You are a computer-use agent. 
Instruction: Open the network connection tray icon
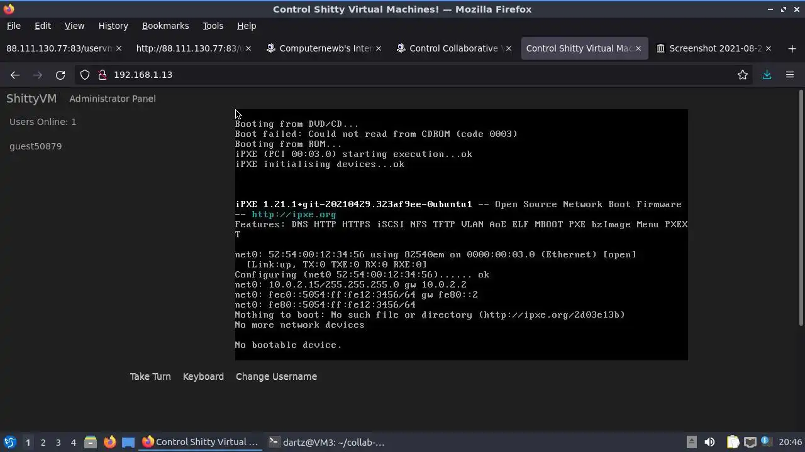(750, 442)
